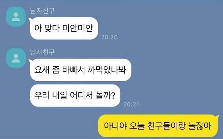The height and width of the screenshot is (139, 223).
Task: Click the sender name above 아 맞다 미안미안
Action: [42, 11]
